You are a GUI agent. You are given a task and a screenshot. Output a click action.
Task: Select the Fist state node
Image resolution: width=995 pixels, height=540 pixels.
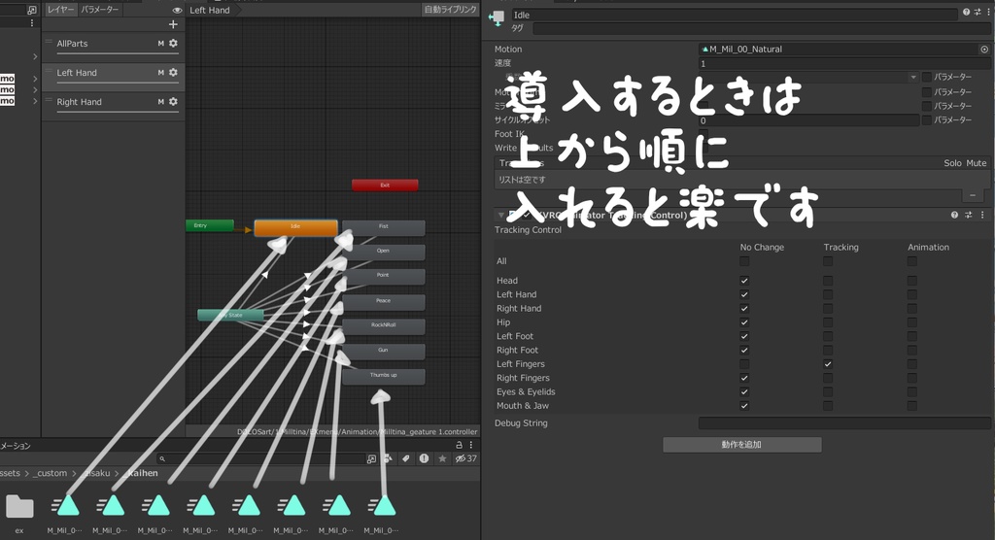383,228
